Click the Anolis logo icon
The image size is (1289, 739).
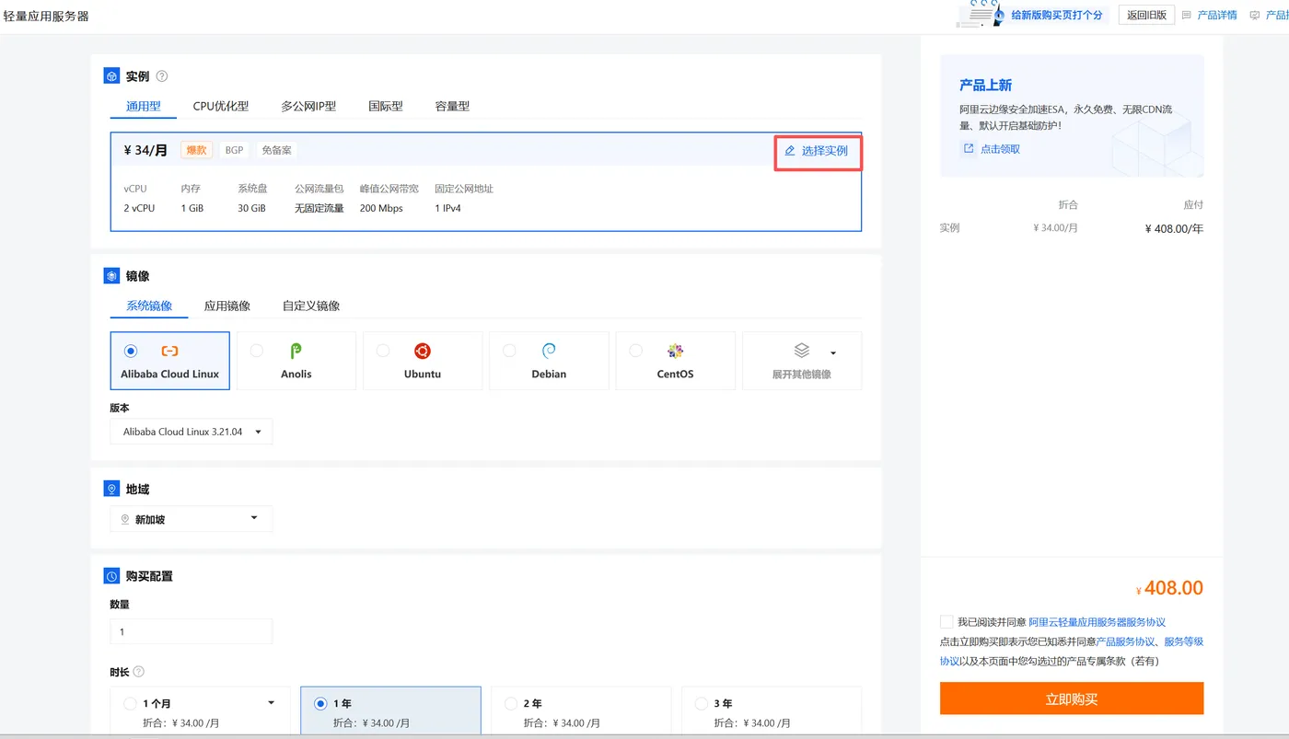[296, 351]
